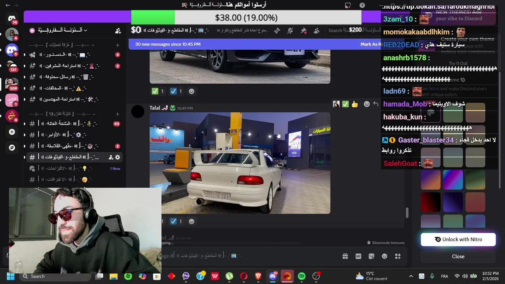The width and height of the screenshot is (505, 284).
Task: Click Talal's avatar next to message
Action: coord(138,112)
